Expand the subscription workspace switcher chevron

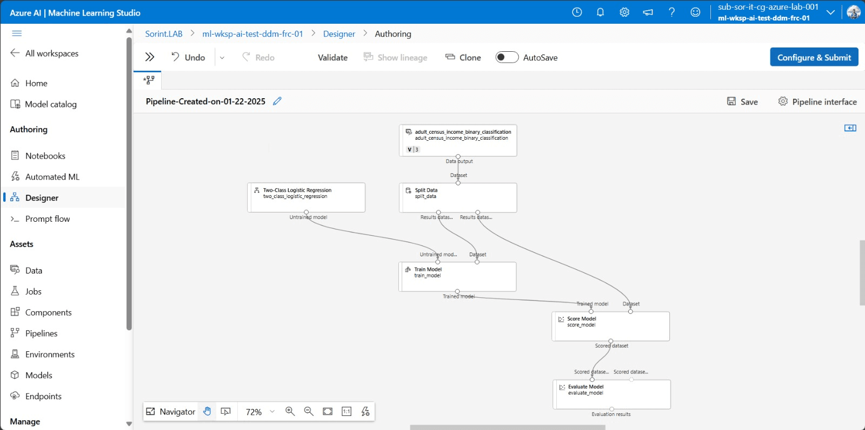[x=830, y=12]
